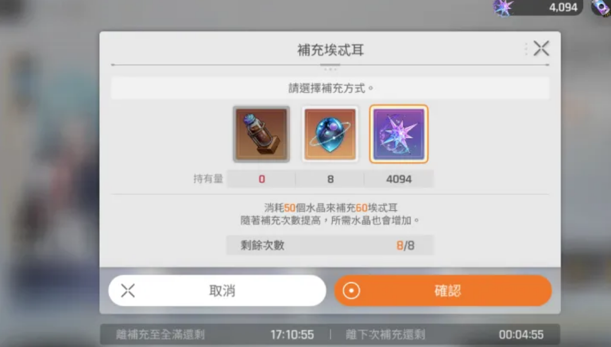Select the brown potion bottle item

tap(261, 134)
